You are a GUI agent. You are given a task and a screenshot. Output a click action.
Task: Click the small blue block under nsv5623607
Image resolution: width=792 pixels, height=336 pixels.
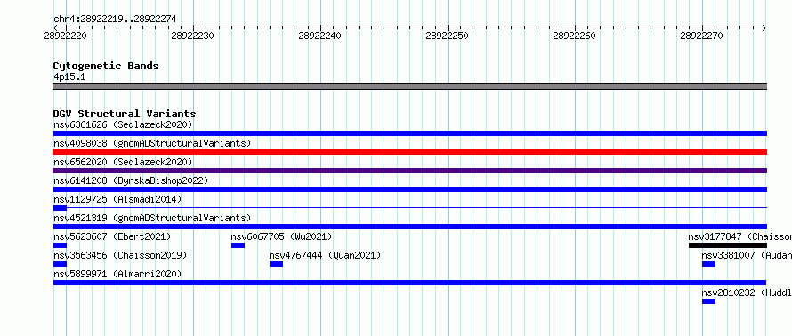60,245
